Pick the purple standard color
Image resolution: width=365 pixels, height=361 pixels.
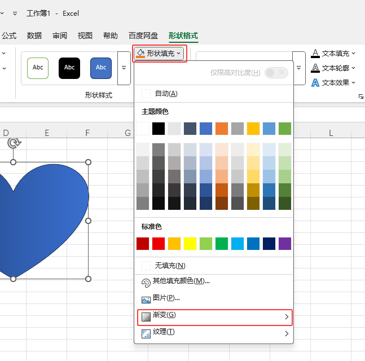click(x=285, y=244)
